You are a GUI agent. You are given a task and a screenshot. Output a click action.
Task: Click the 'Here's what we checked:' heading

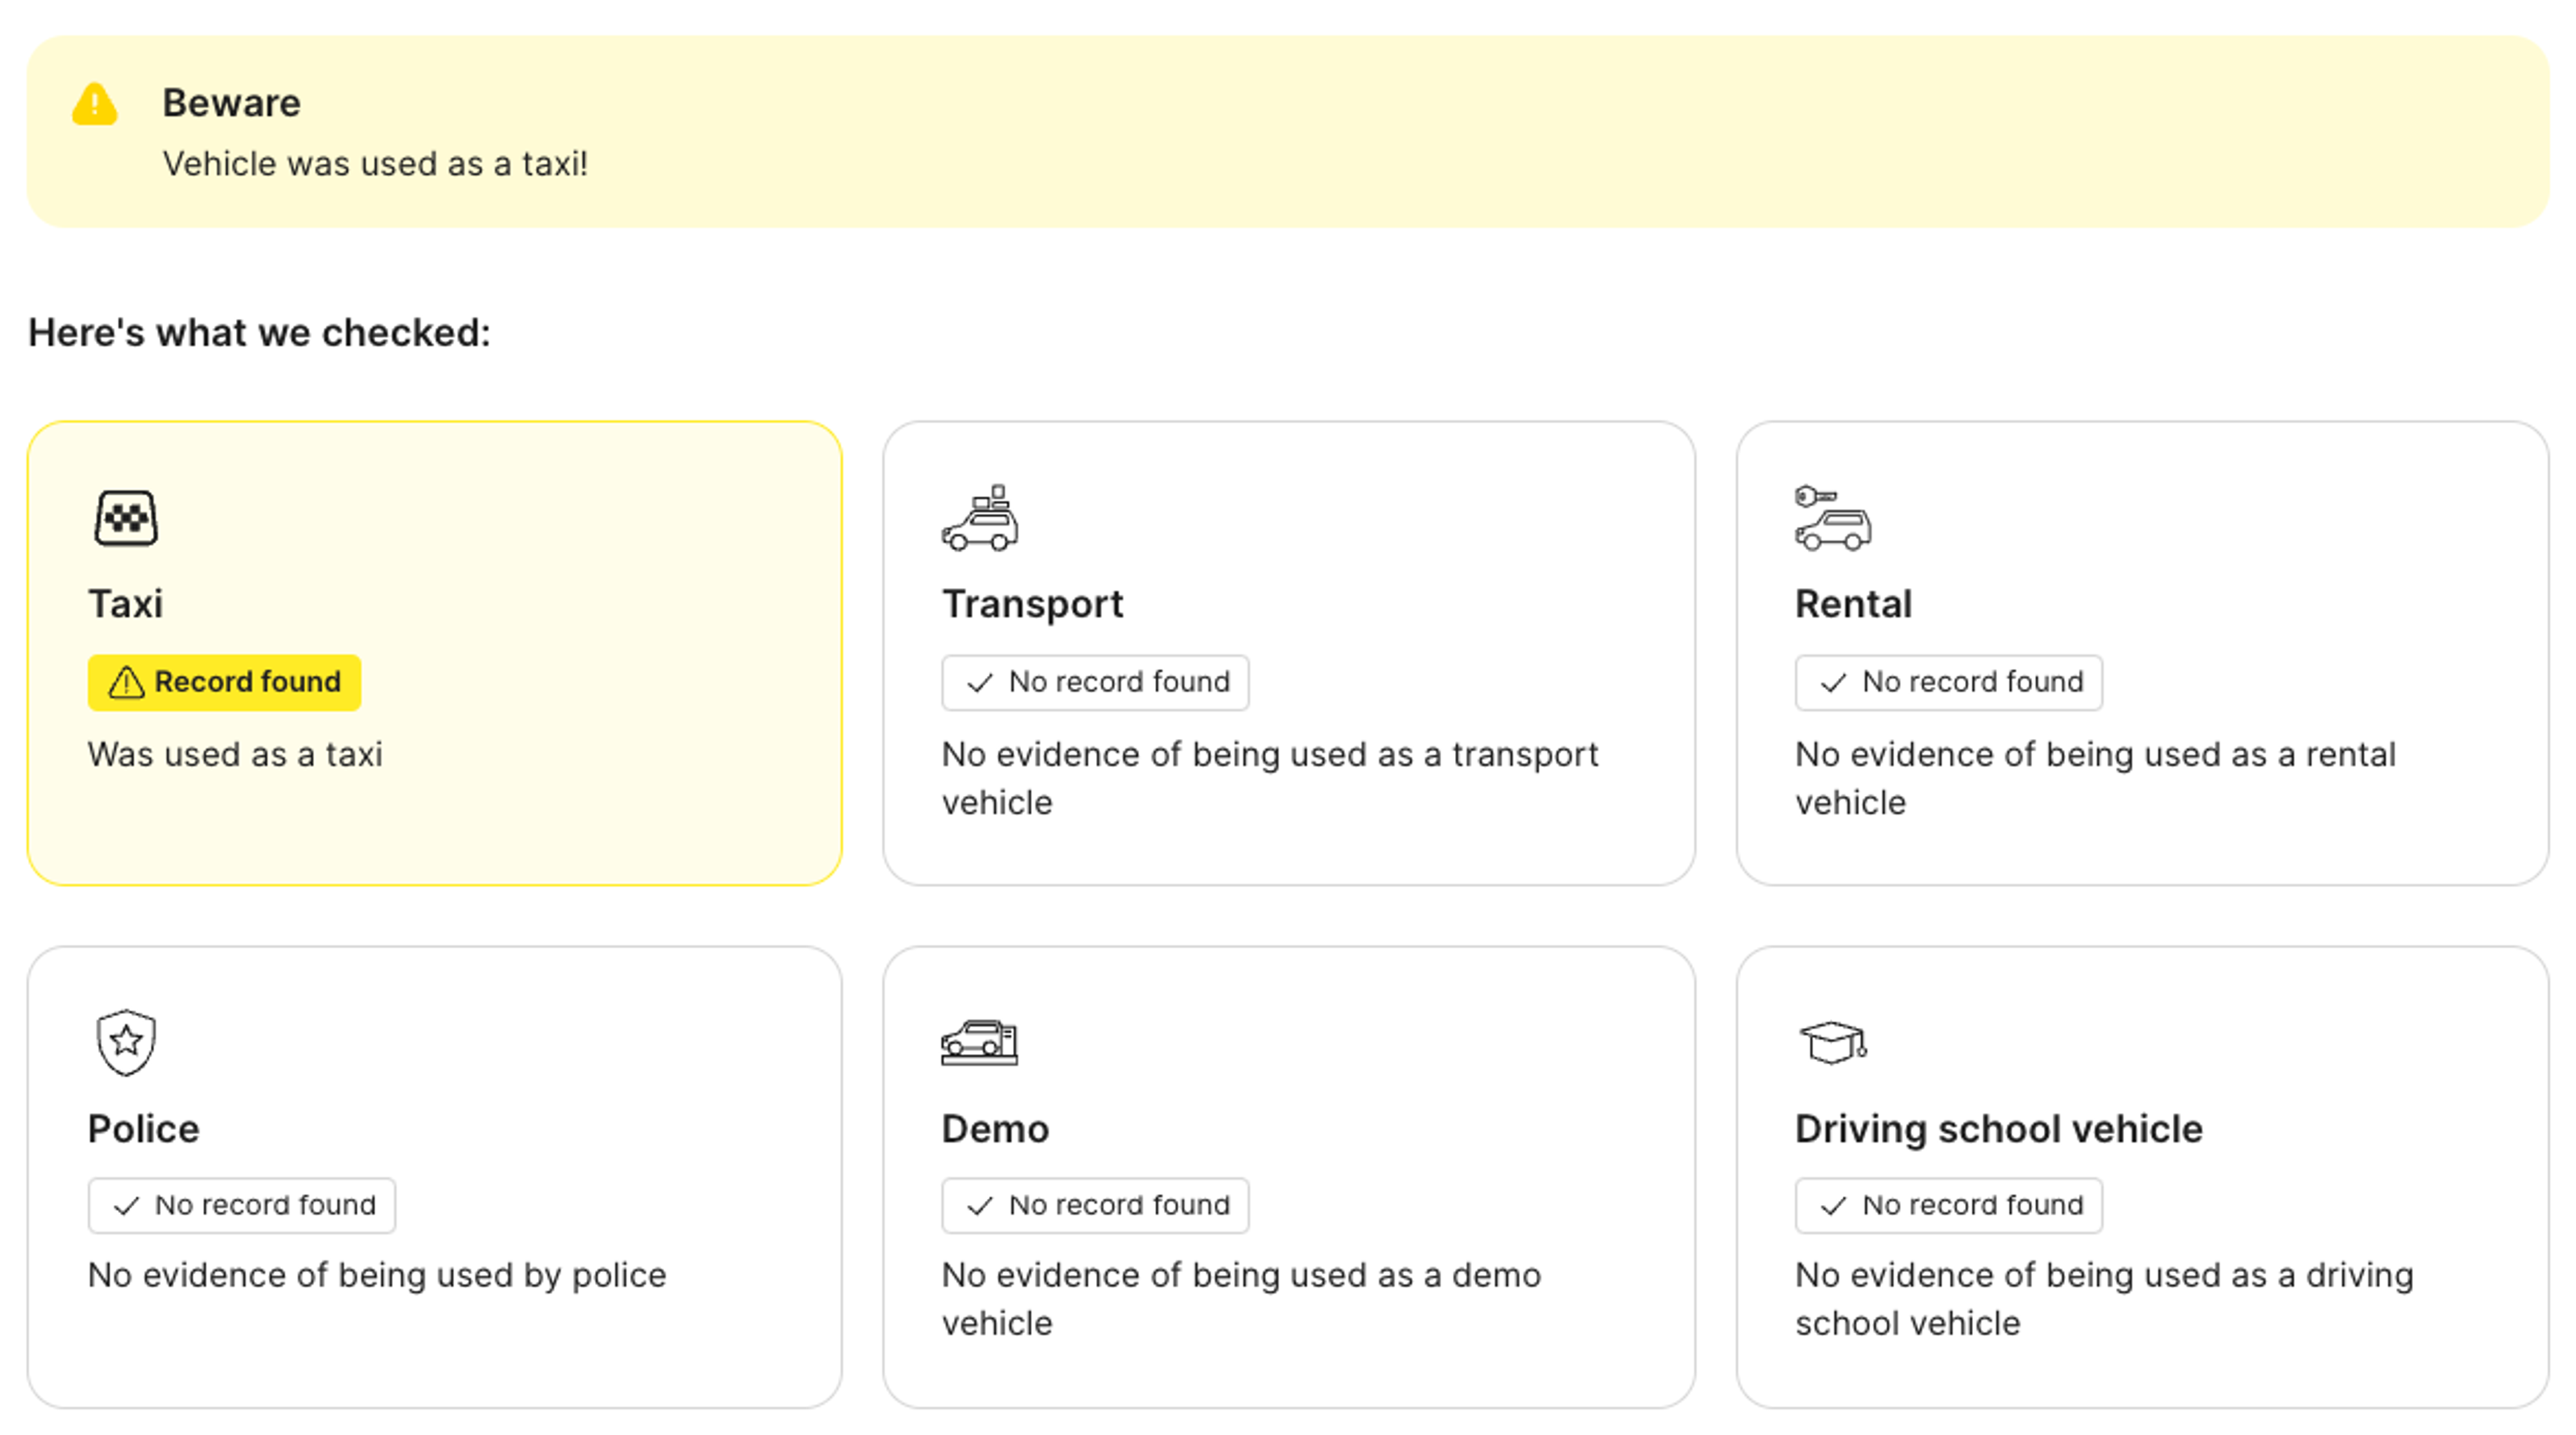pyautogui.click(x=259, y=333)
